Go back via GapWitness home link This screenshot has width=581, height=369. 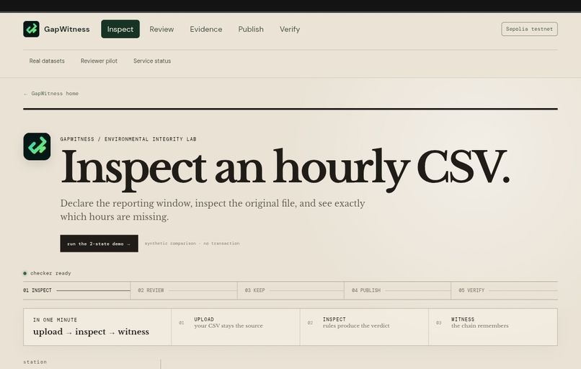[51, 94]
